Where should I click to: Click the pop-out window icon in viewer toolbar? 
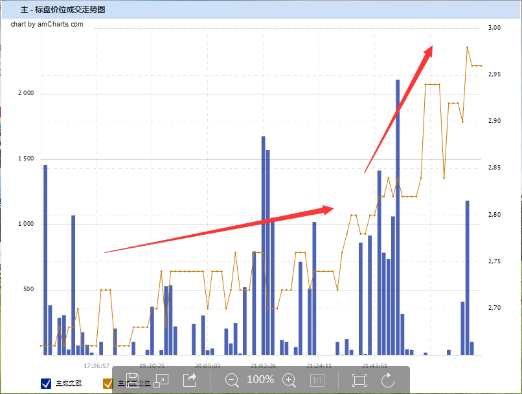point(161,380)
